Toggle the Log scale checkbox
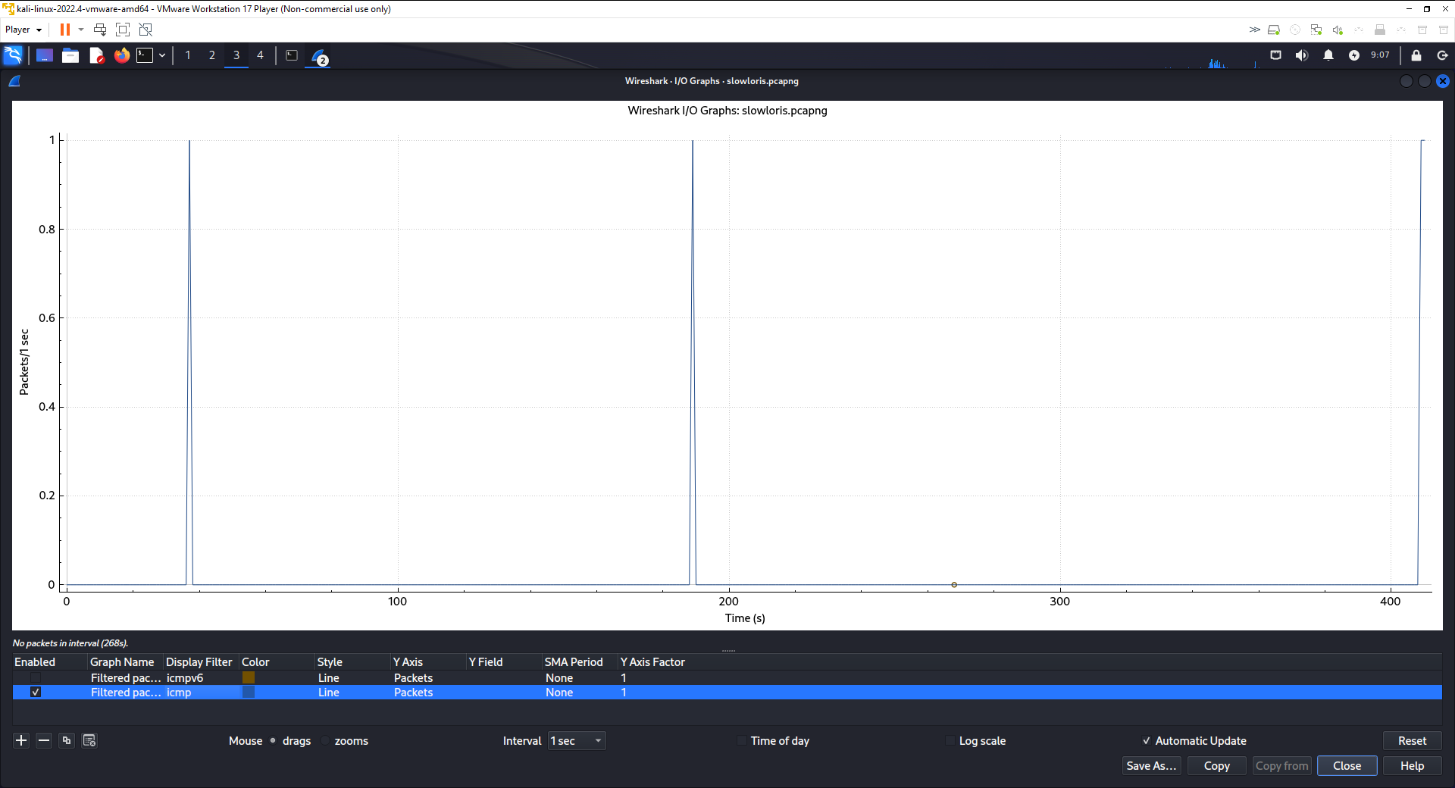This screenshot has width=1455, height=788. [x=950, y=741]
